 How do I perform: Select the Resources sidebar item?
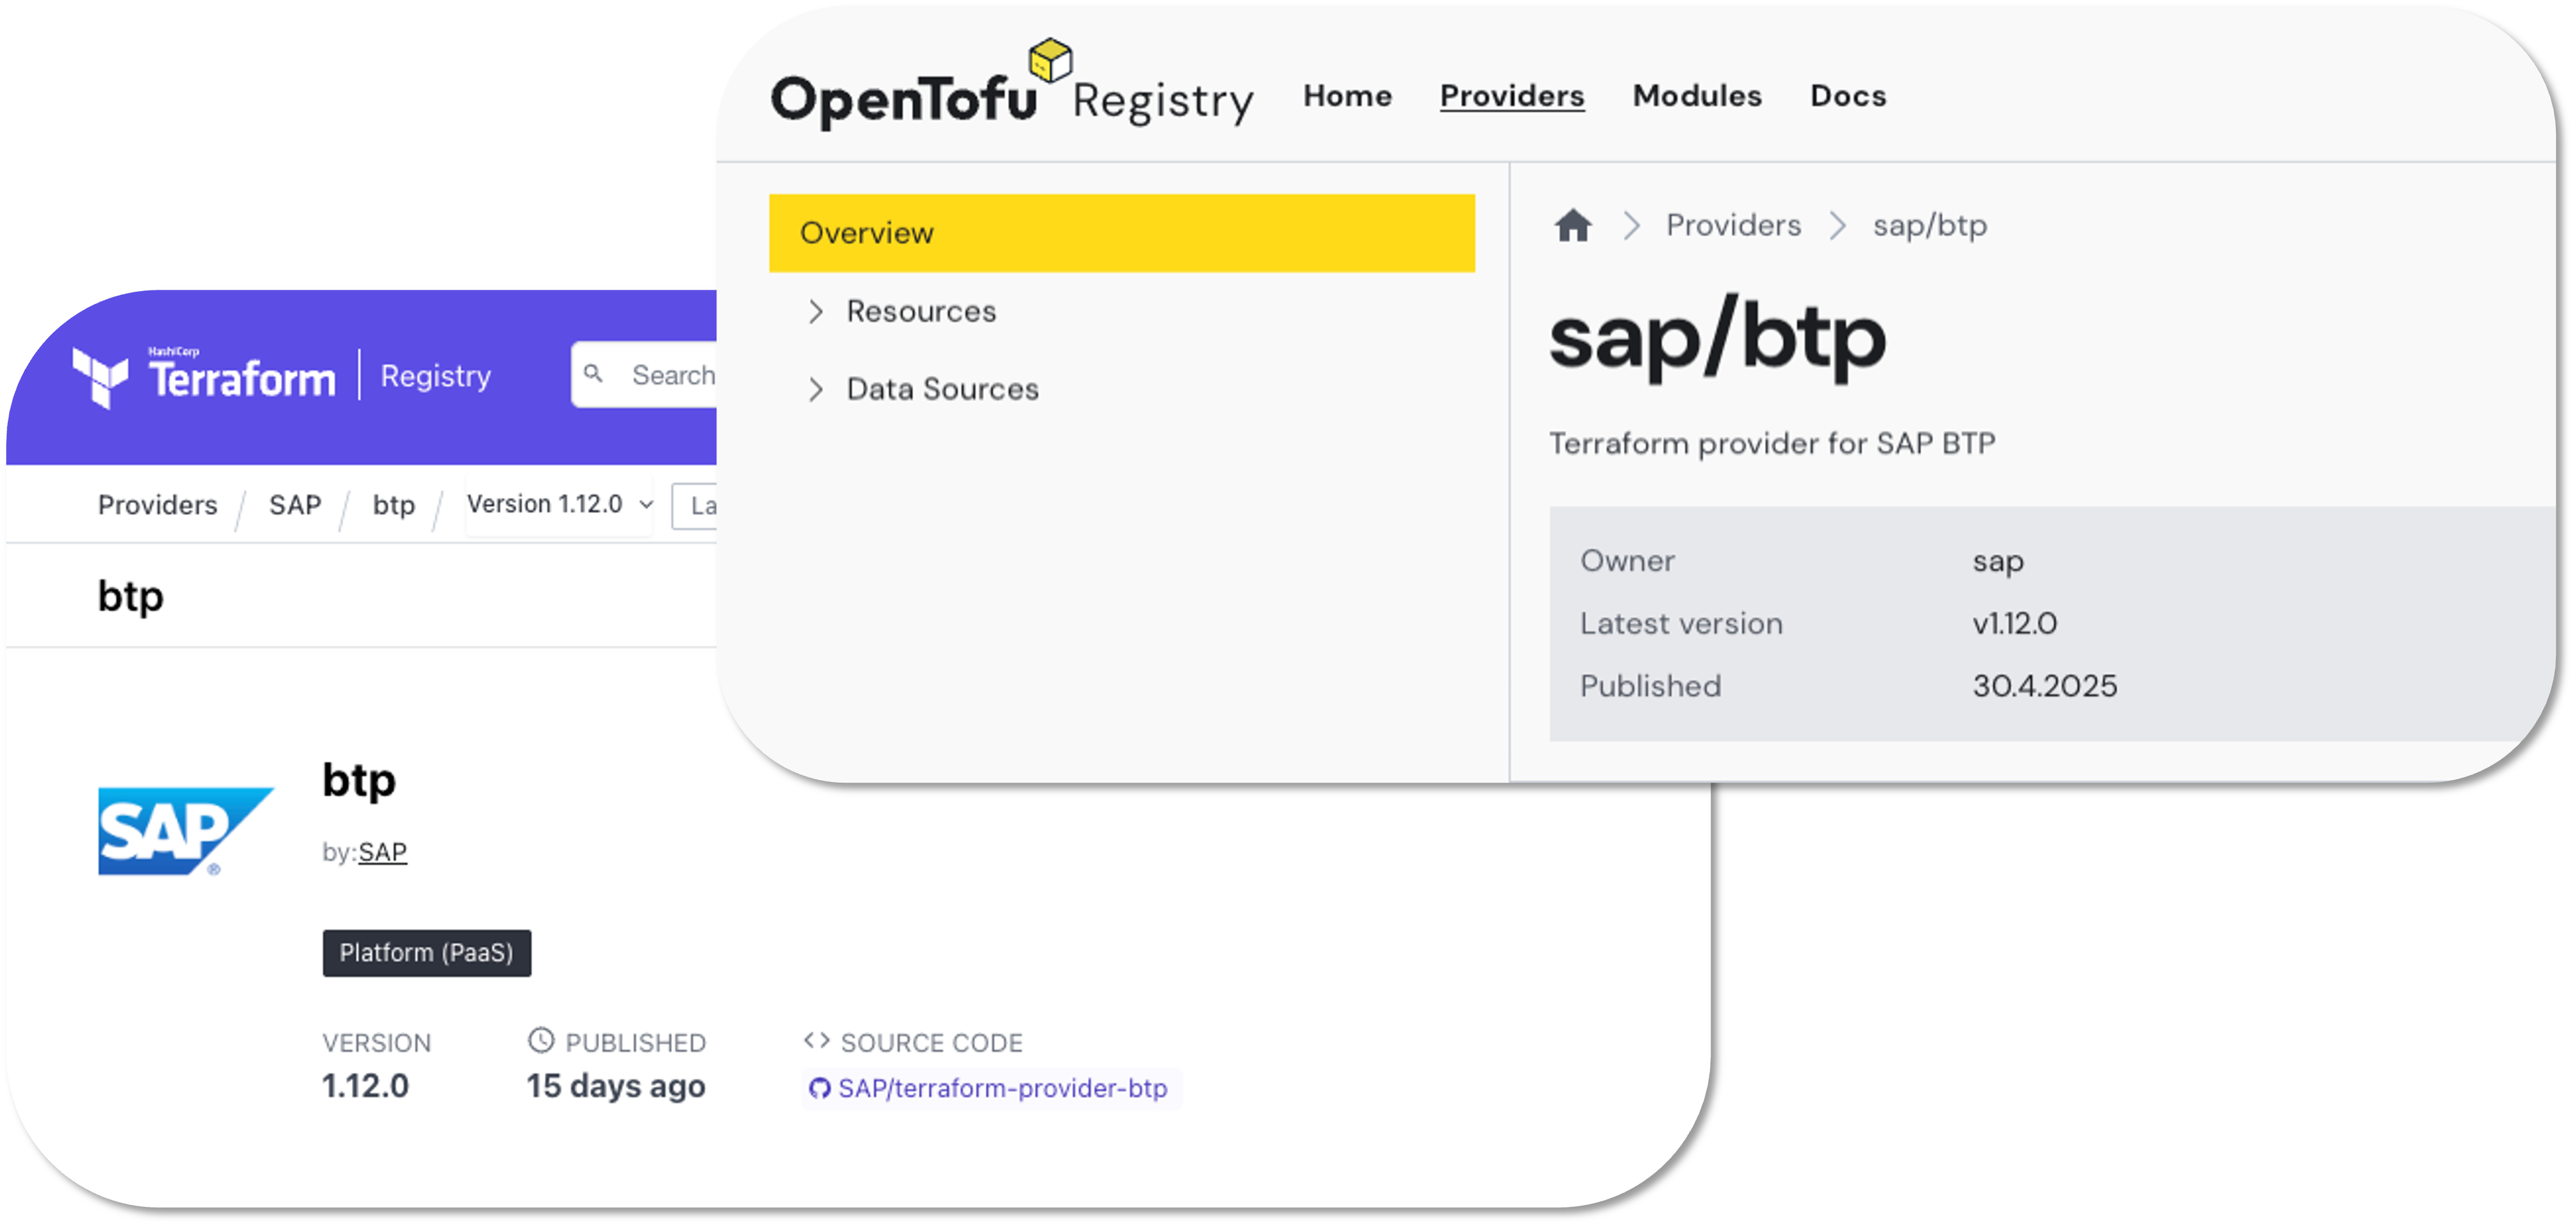[x=921, y=312]
